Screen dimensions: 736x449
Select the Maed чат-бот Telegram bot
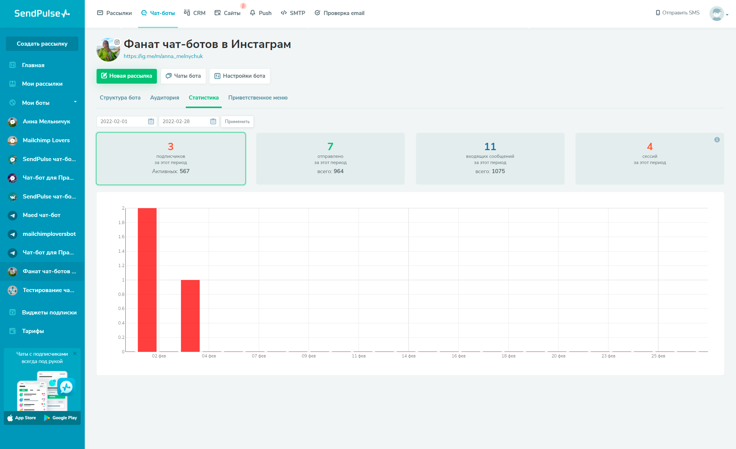coord(42,216)
